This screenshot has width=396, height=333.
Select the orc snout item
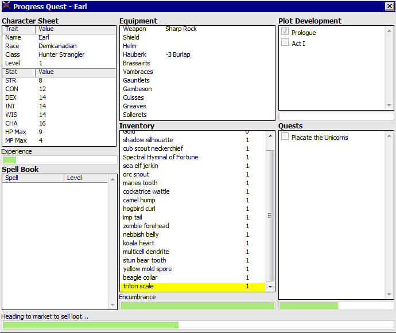193,174
